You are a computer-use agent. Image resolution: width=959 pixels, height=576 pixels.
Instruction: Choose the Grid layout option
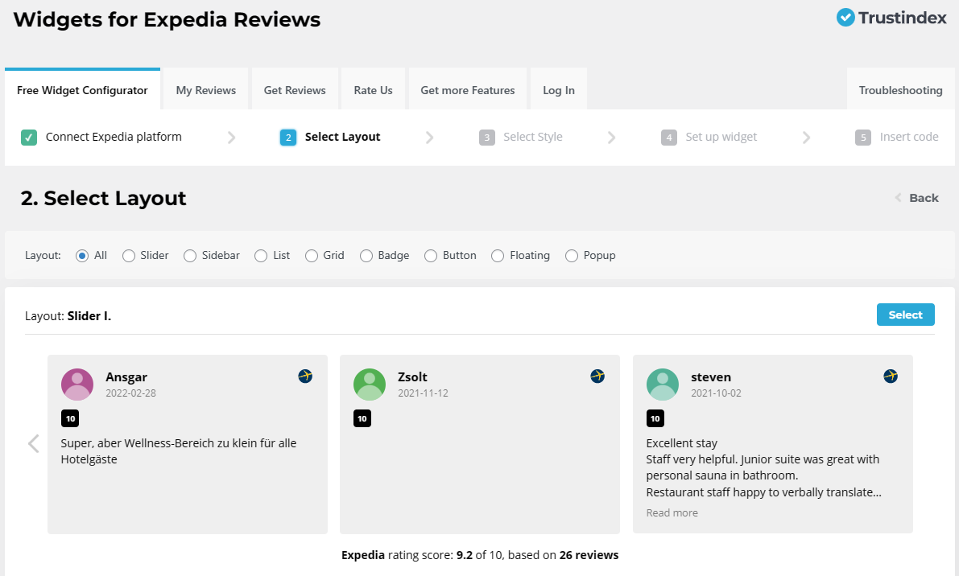pyautogui.click(x=311, y=255)
